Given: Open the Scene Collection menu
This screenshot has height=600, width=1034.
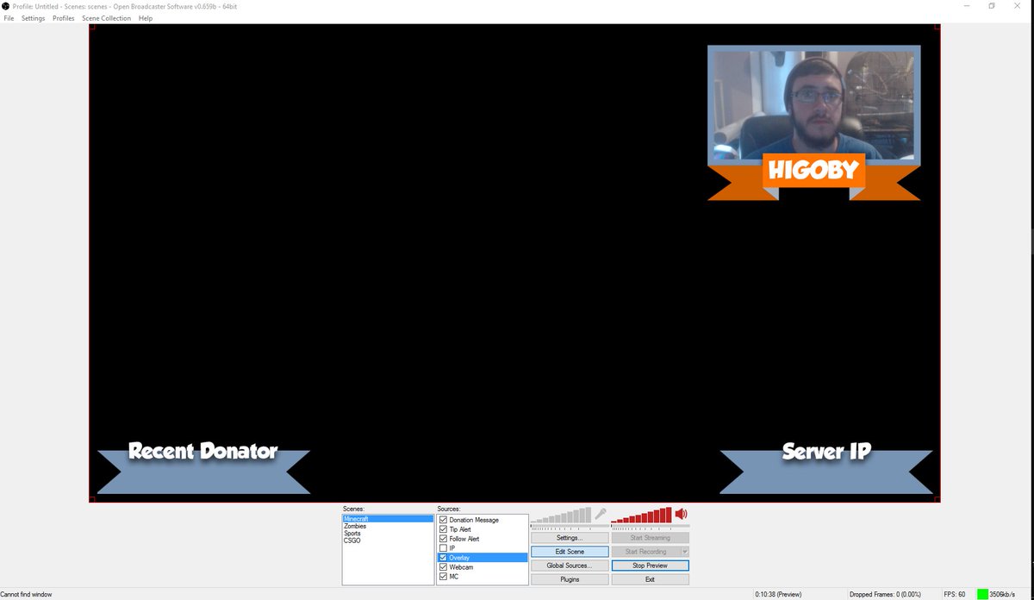Looking at the screenshot, I should [x=107, y=18].
